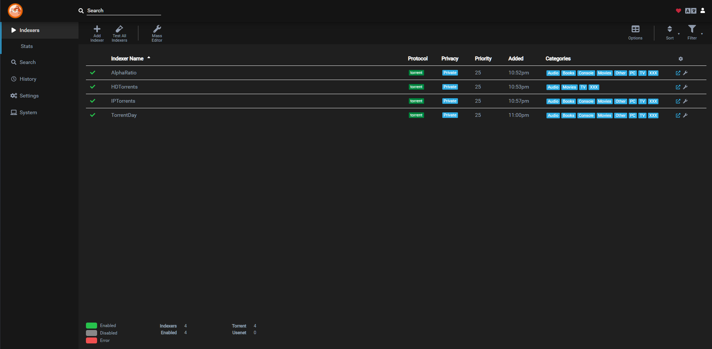Edit TorrentDay indexer with wrench icon
712x349 pixels.
tap(685, 115)
